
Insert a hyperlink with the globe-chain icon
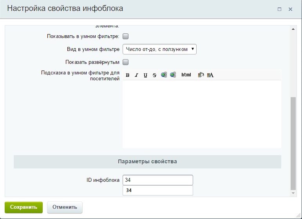[x=164, y=75]
